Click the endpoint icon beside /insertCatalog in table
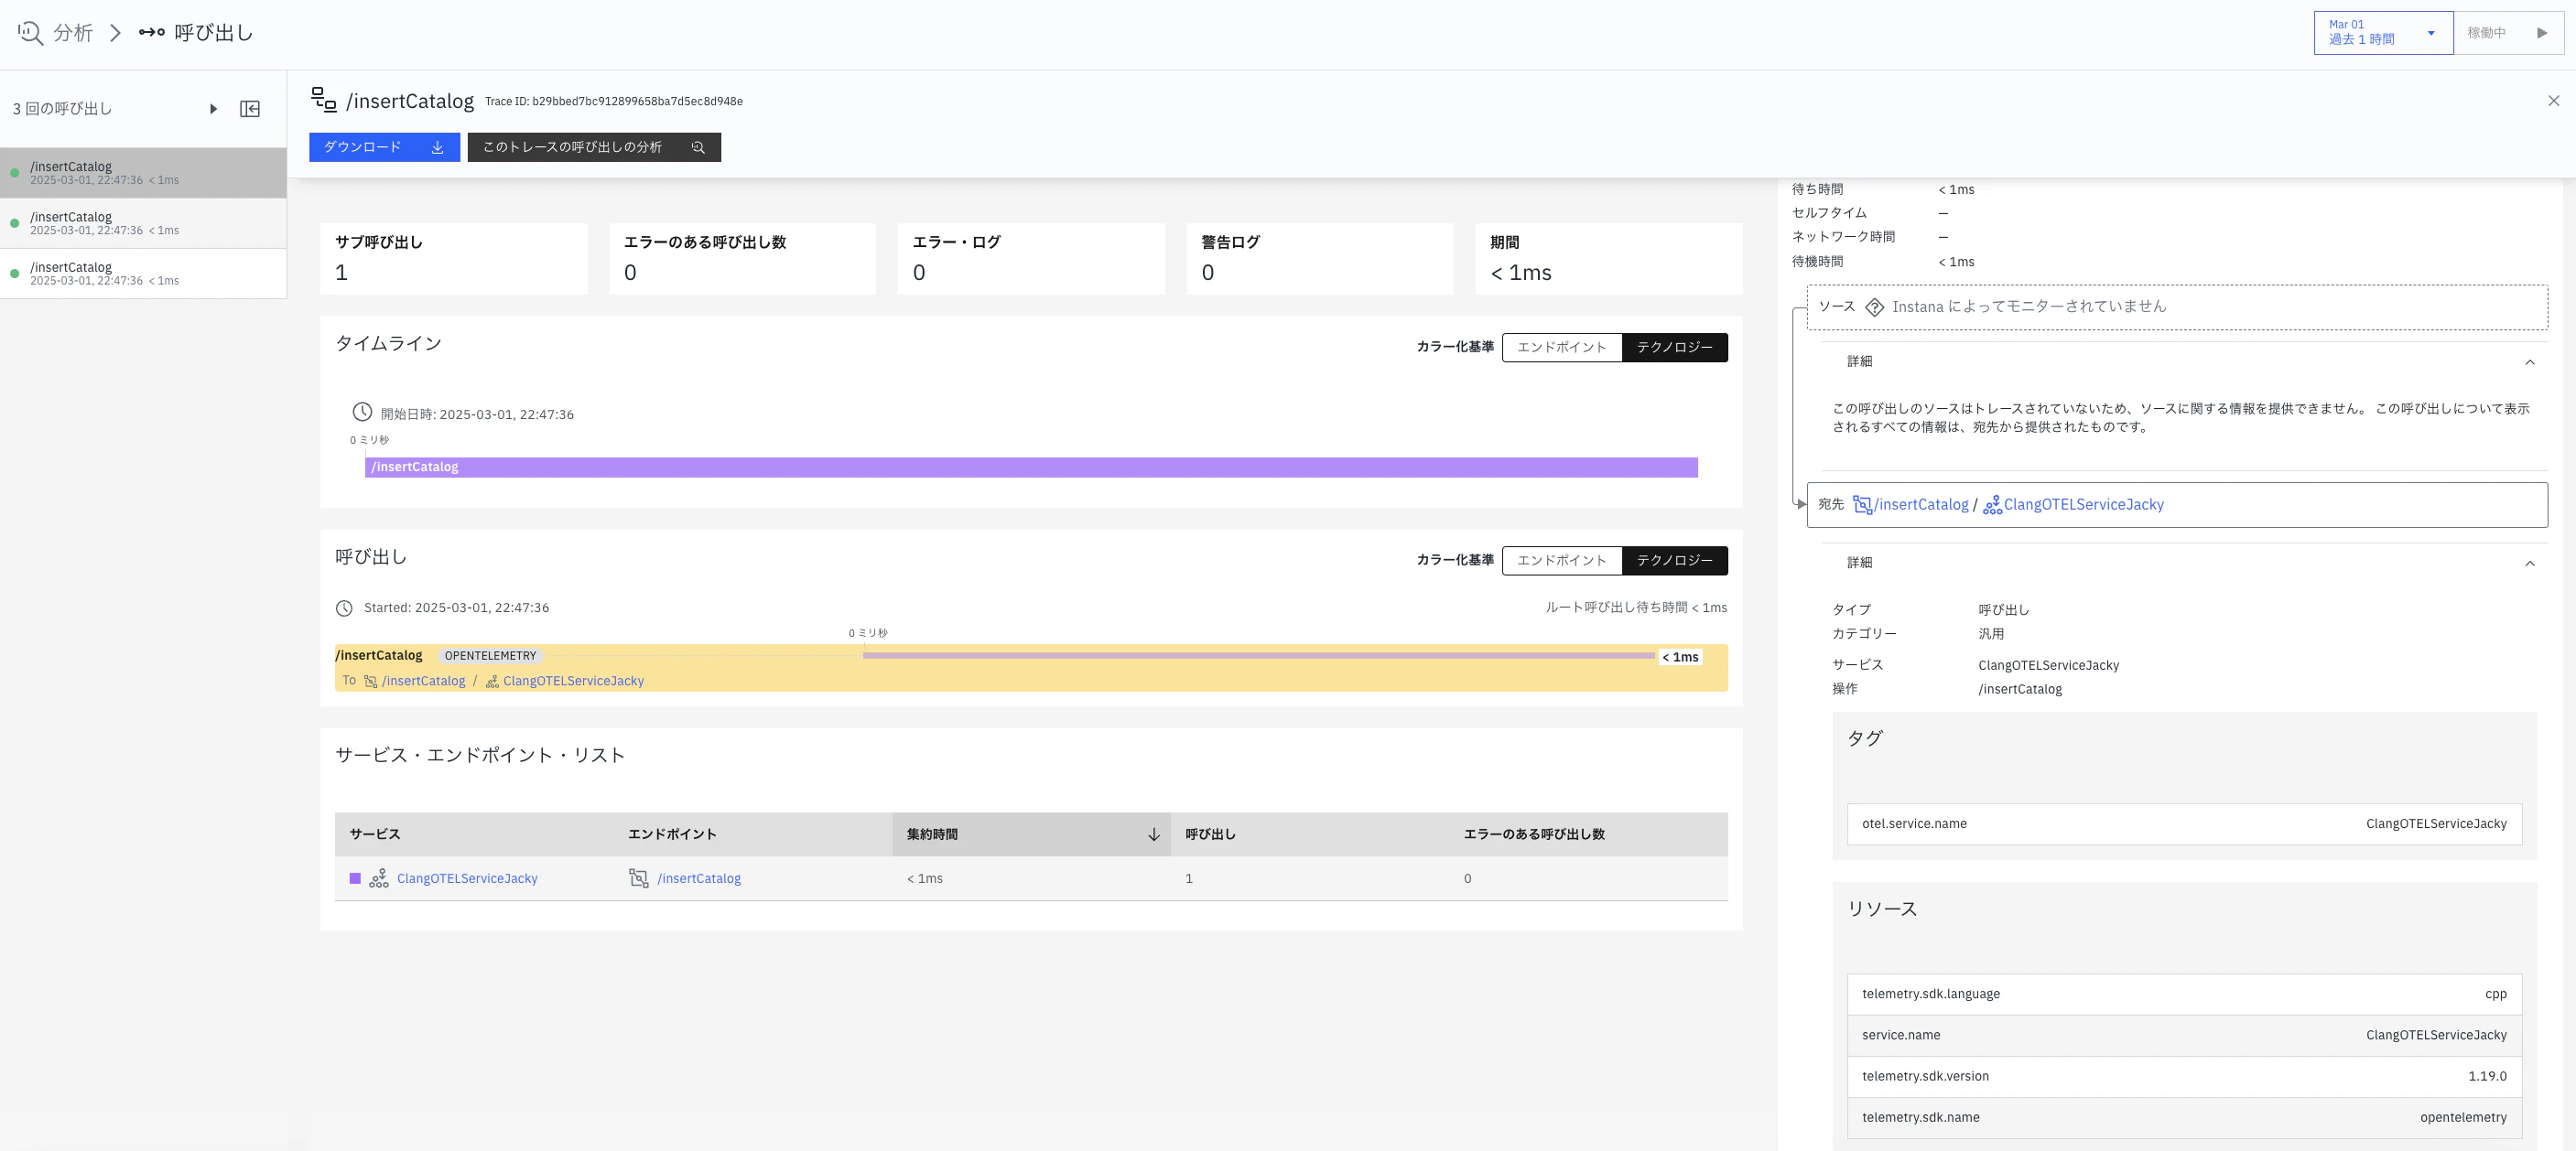 pyautogui.click(x=638, y=878)
